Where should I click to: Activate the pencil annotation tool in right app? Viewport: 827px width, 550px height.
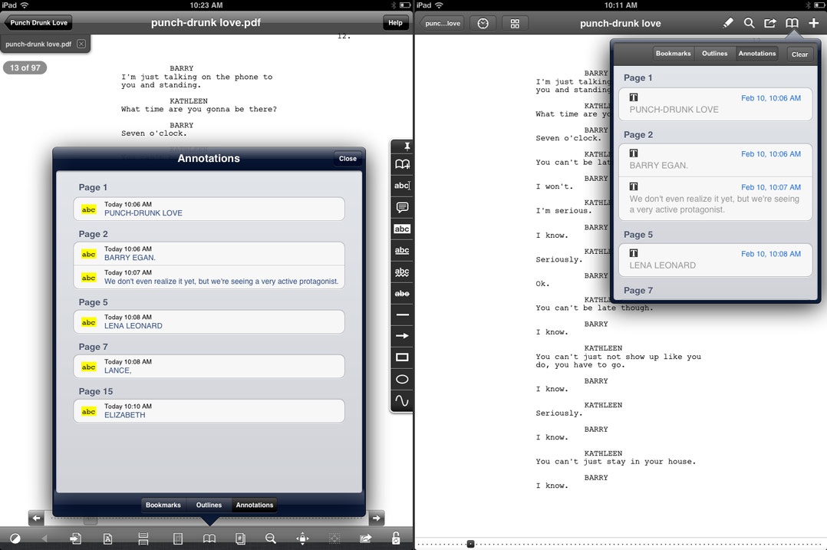(728, 23)
